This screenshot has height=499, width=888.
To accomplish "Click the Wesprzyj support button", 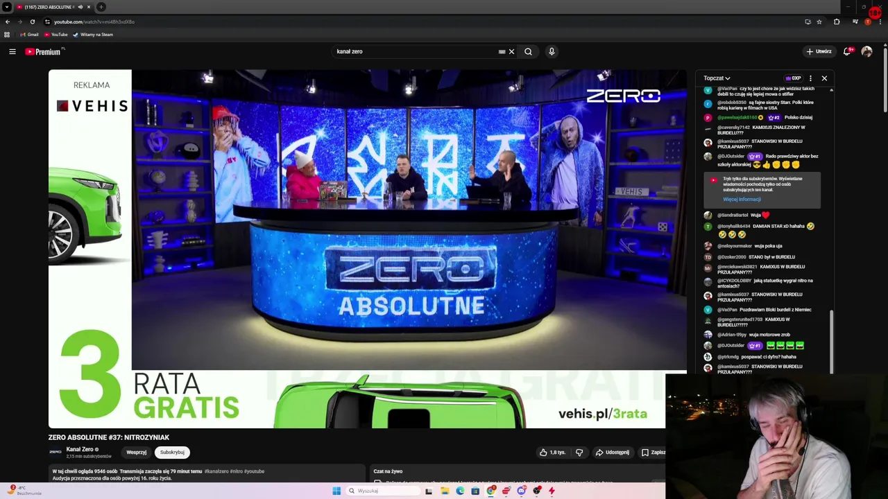I will (x=136, y=453).
